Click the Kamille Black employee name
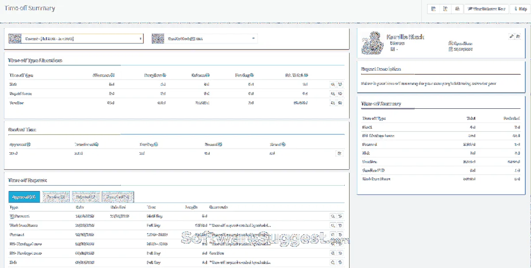Screen dimensions: 531x268 [x=405, y=37]
